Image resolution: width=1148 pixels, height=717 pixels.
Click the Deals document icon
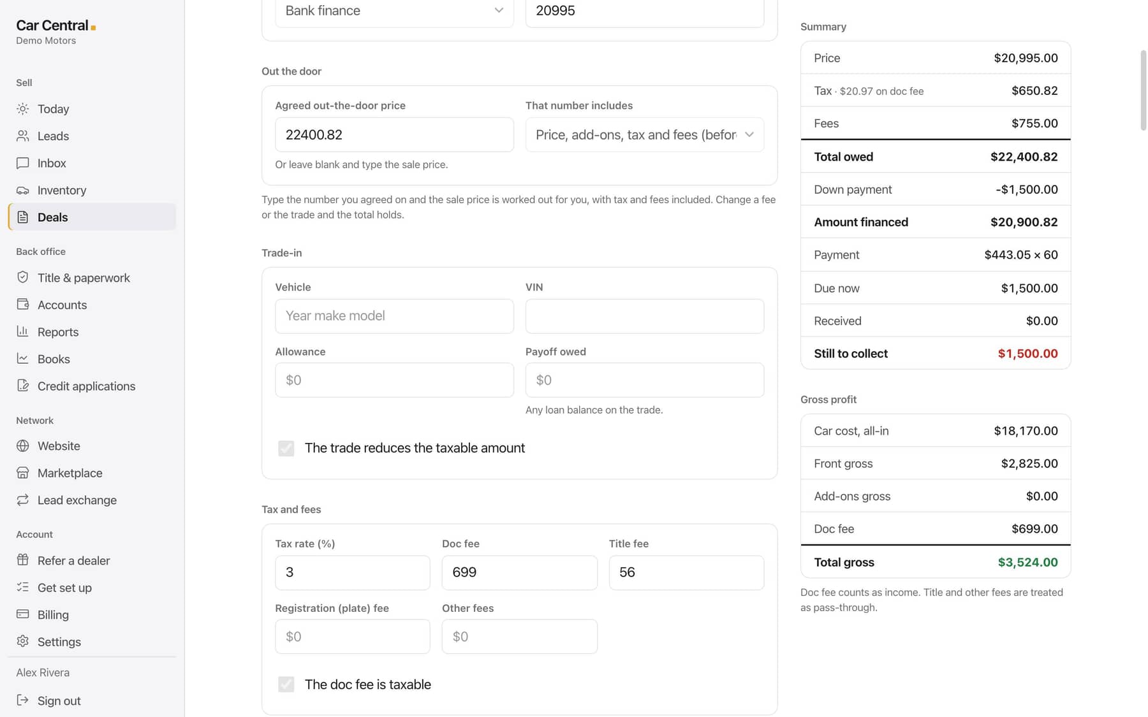pyautogui.click(x=23, y=217)
